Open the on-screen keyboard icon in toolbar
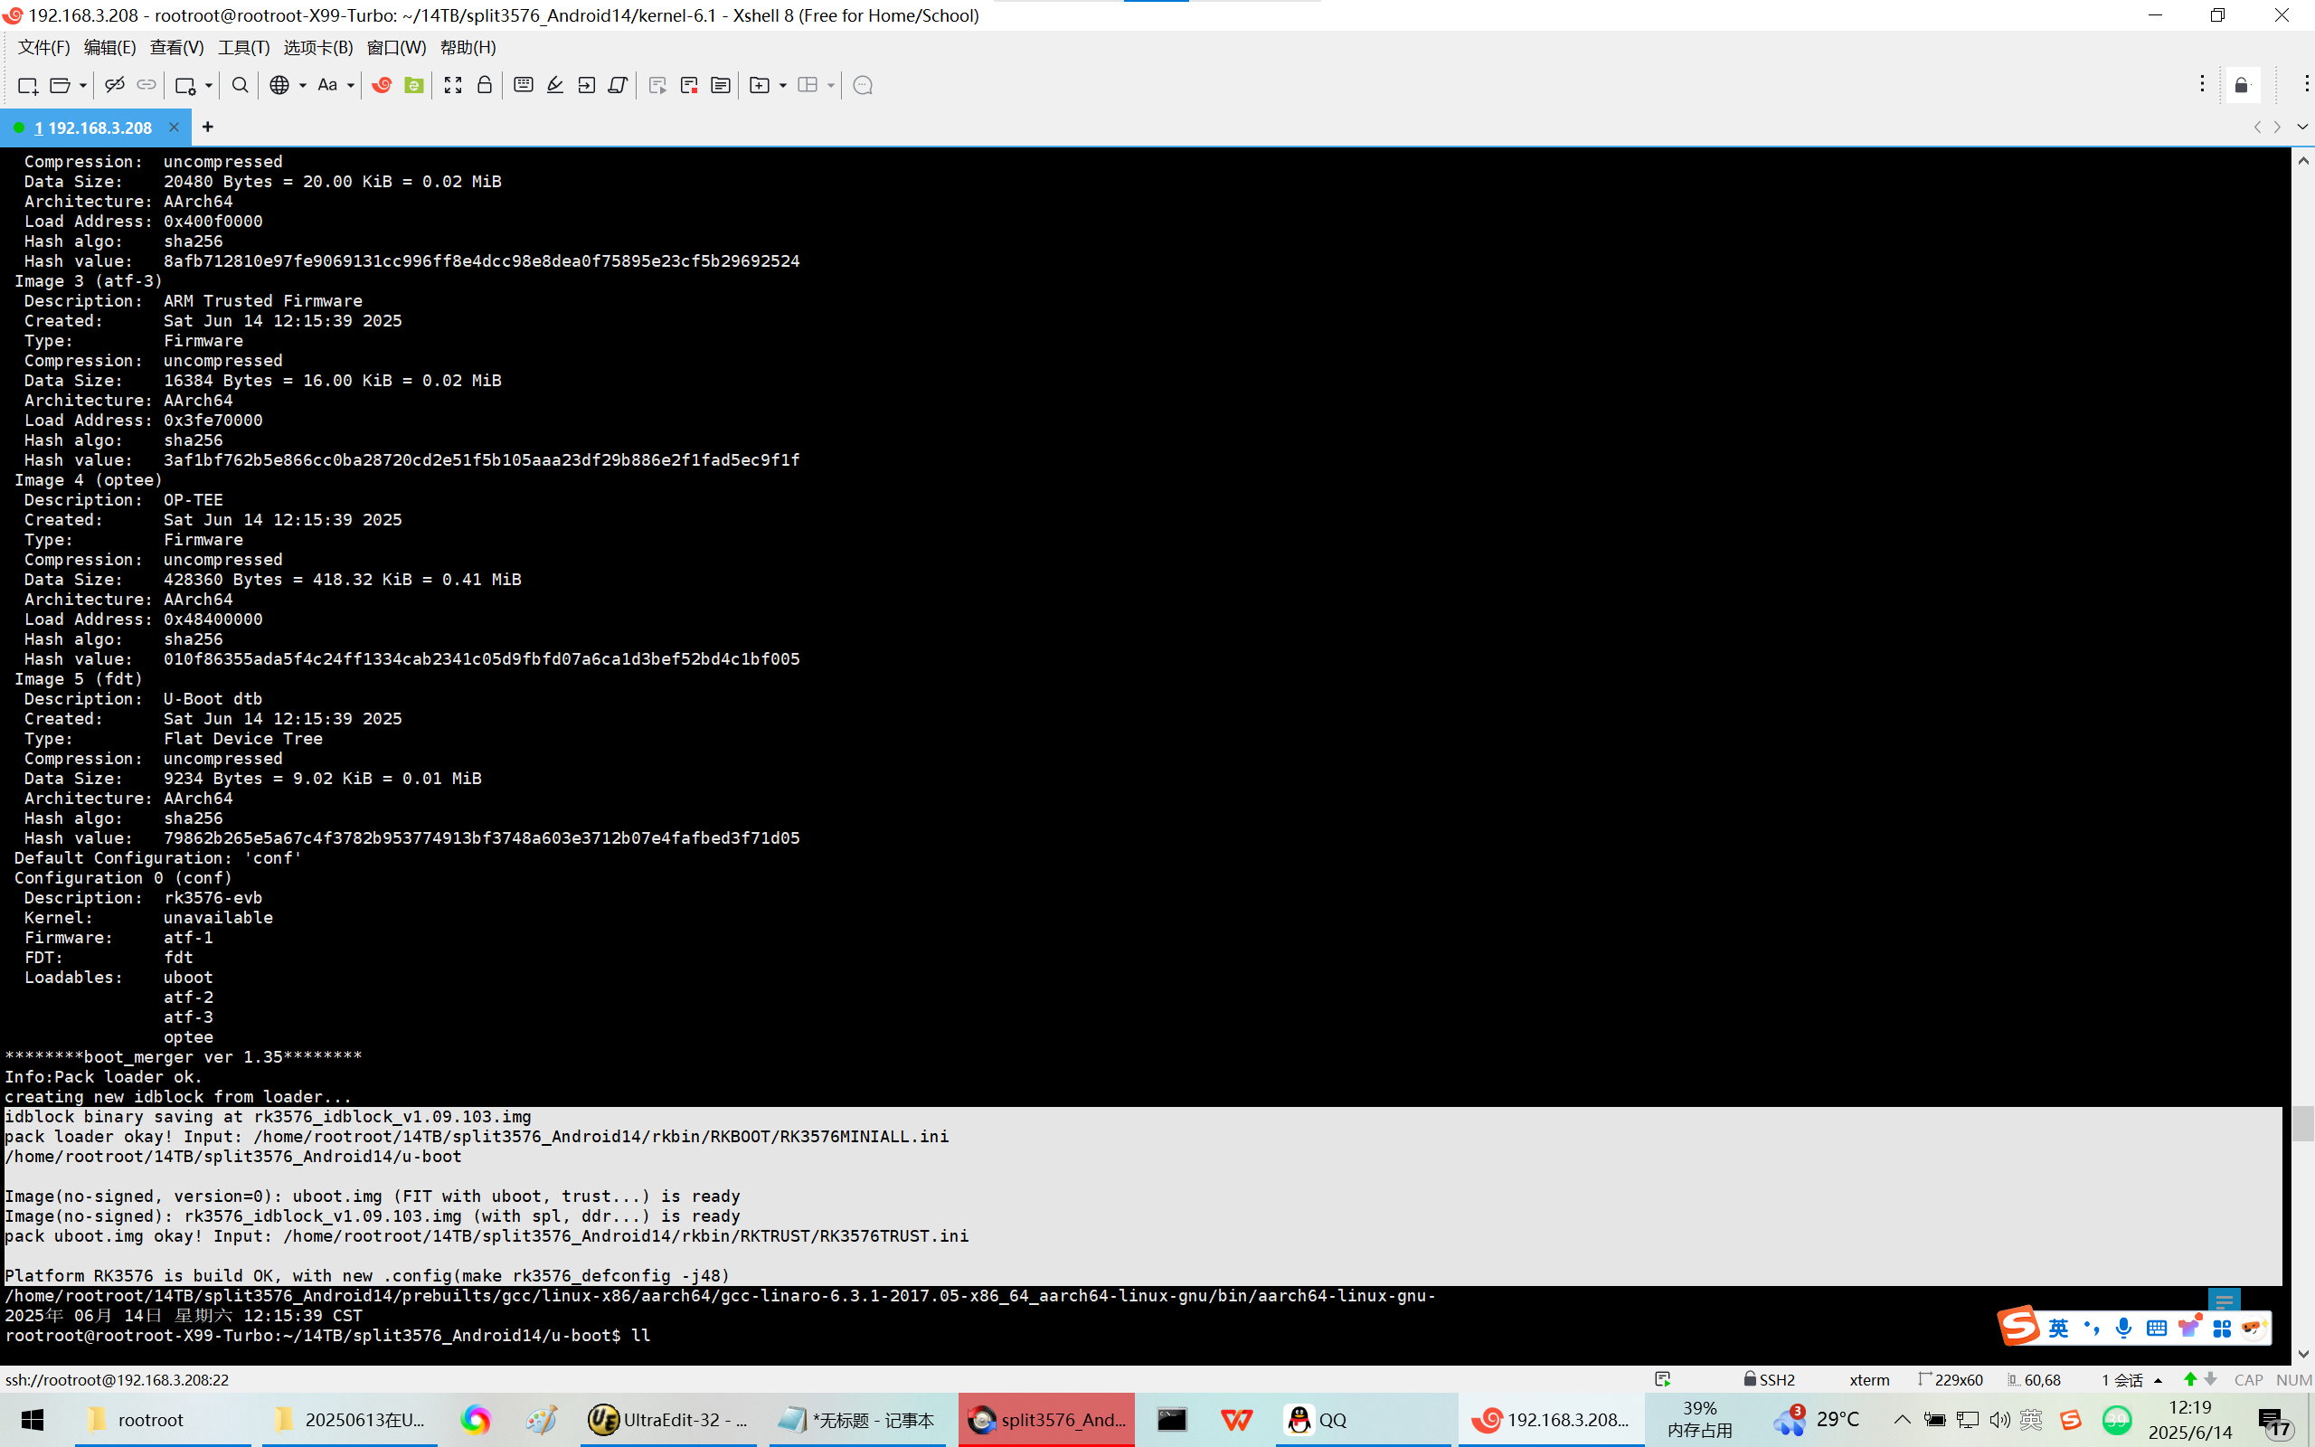This screenshot has width=2315, height=1447. [x=524, y=85]
